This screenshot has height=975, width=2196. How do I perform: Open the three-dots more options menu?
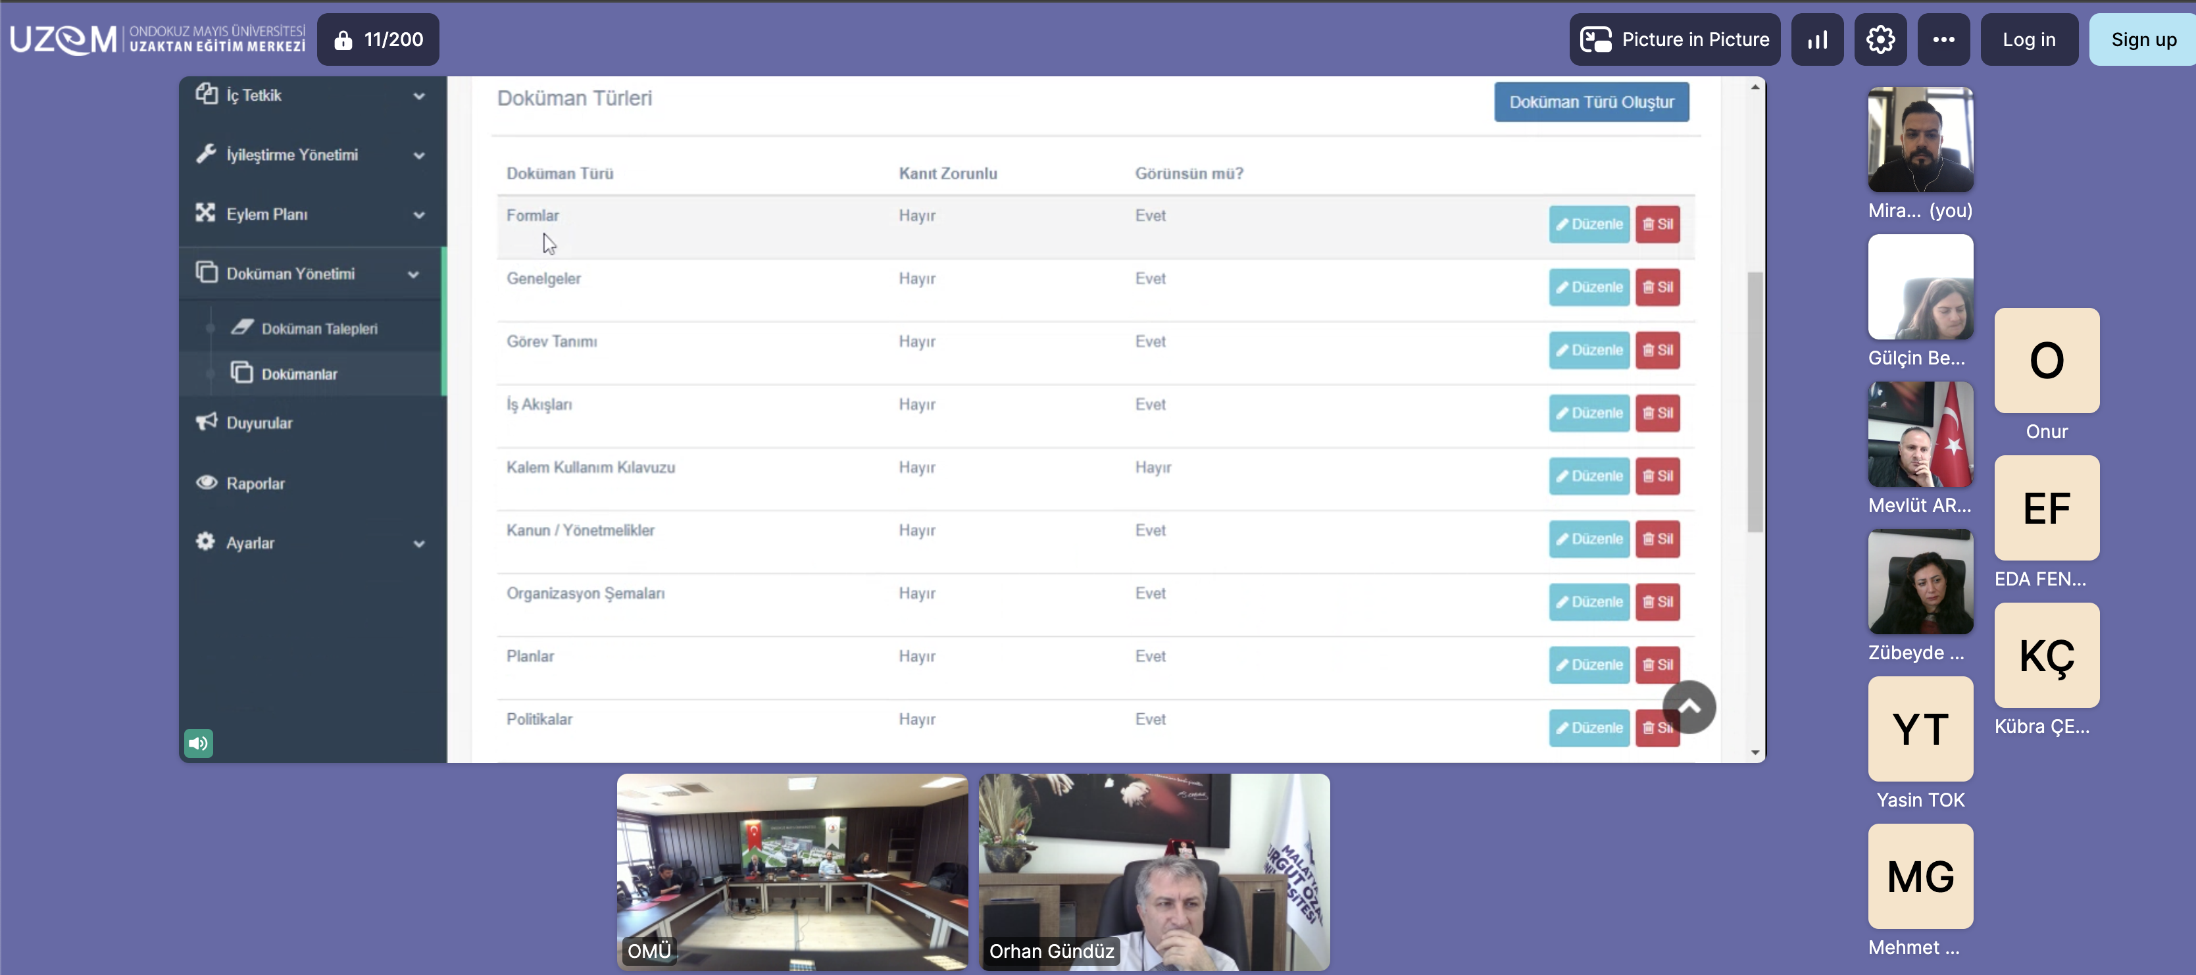tap(1943, 39)
